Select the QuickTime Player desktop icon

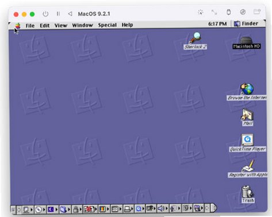(247, 143)
